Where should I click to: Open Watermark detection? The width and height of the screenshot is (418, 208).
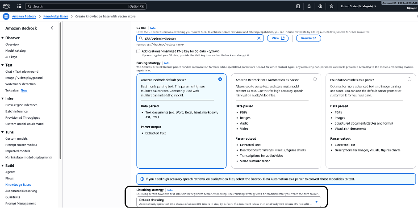(x=21, y=84)
